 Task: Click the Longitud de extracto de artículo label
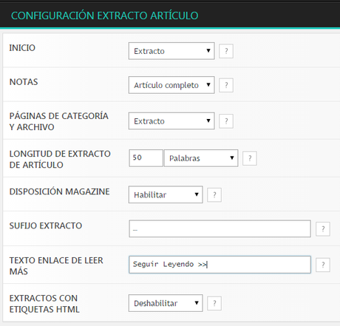(x=60, y=159)
